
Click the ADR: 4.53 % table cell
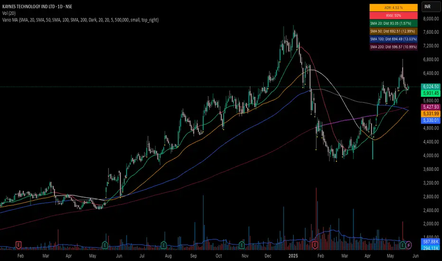(x=394, y=8)
